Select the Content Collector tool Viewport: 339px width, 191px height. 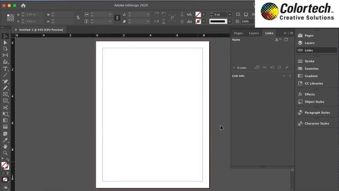[x=5, y=62]
